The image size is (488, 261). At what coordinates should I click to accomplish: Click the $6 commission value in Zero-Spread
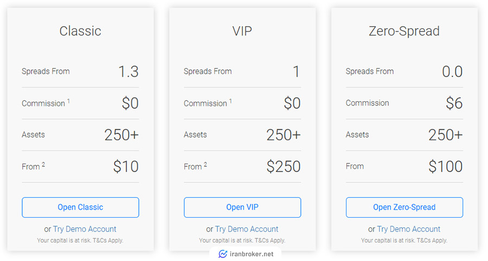point(454,103)
